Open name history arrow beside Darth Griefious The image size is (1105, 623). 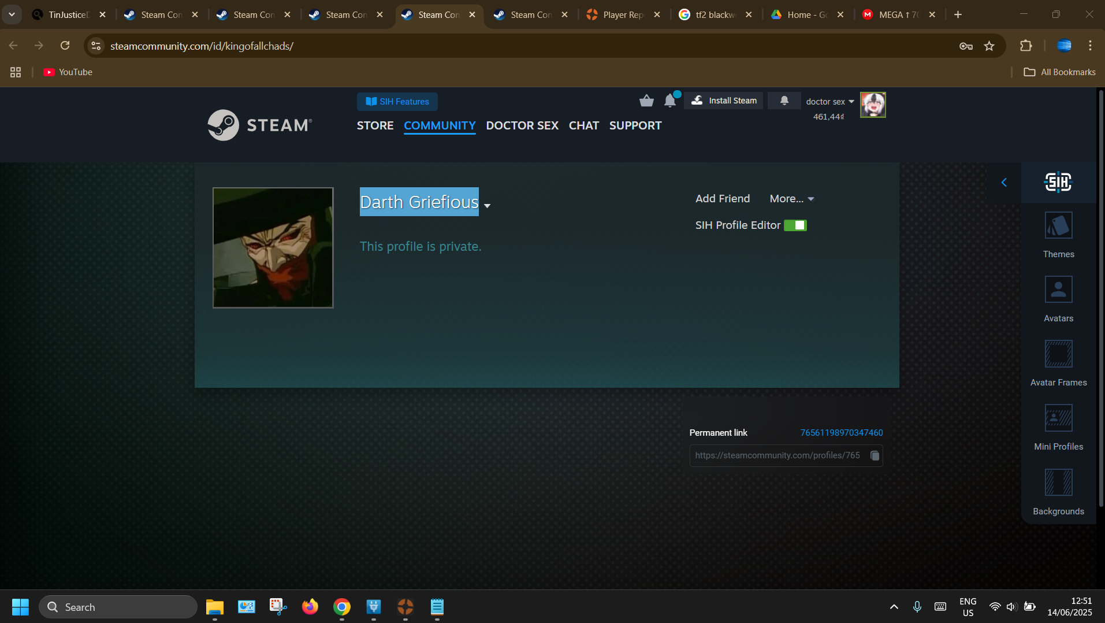coord(487,206)
